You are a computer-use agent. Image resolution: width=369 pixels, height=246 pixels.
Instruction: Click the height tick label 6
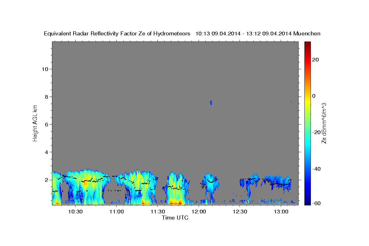point(46,124)
